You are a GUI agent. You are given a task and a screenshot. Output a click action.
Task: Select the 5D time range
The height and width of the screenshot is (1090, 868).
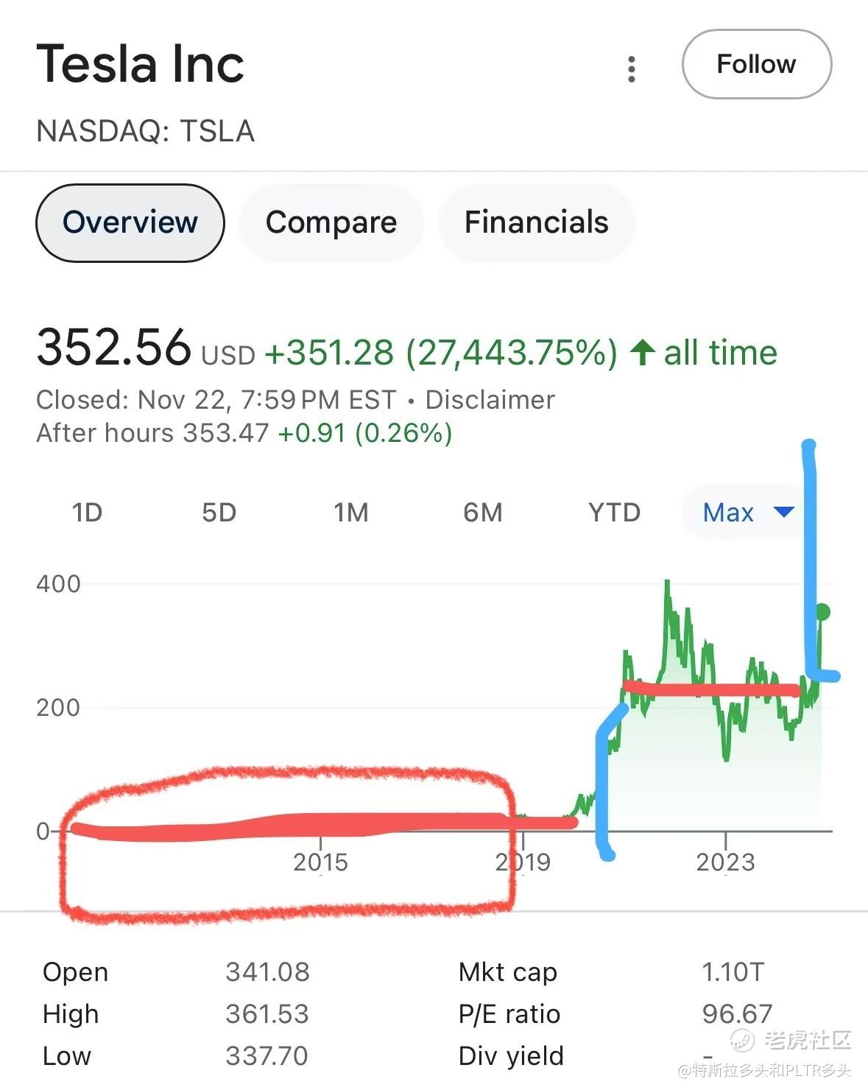pos(219,512)
